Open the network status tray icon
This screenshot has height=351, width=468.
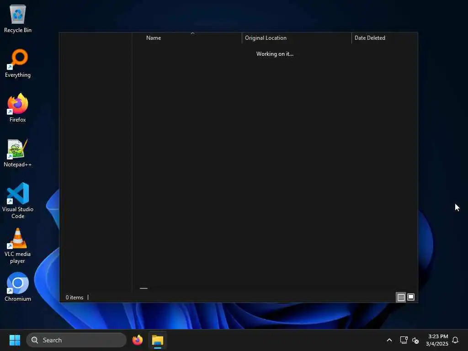pyautogui.click(x=404, y=340)
